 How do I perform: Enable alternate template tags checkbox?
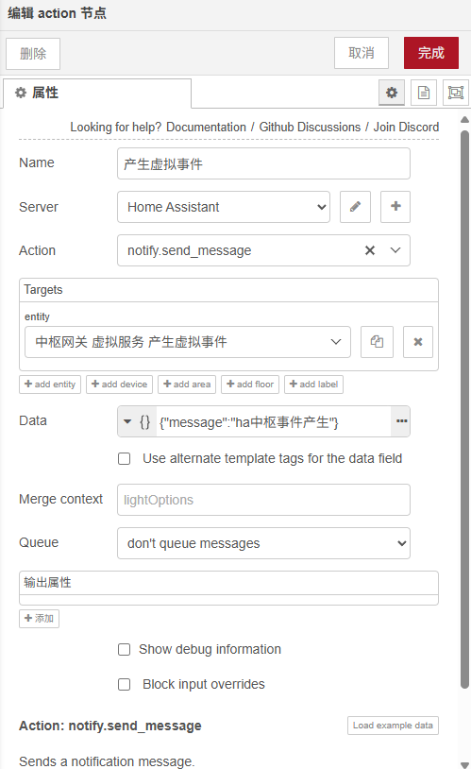pyautogui.click(x=125, y=458)
